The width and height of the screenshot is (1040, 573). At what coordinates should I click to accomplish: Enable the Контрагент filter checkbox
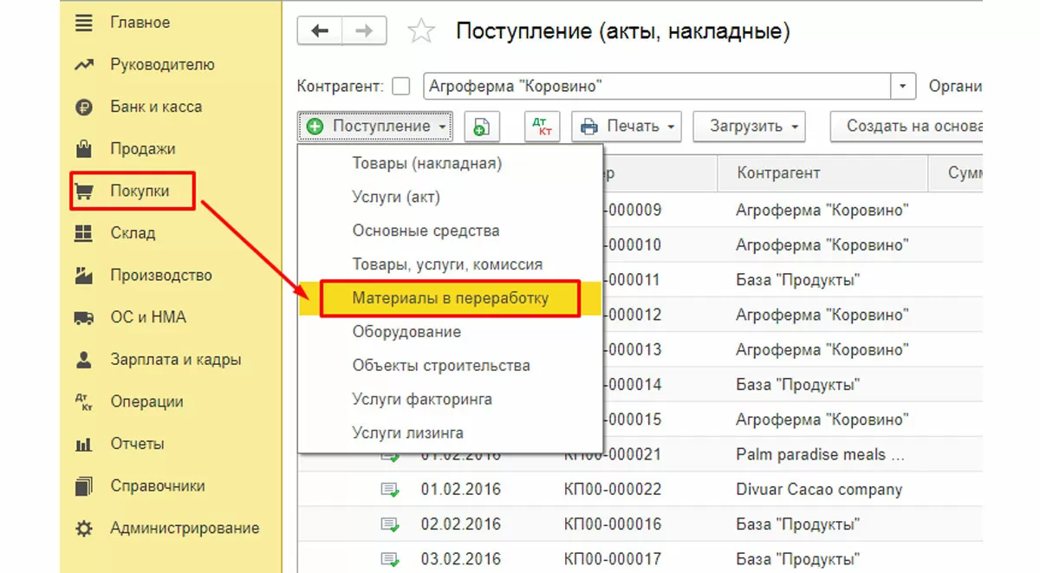coord(401,87)
